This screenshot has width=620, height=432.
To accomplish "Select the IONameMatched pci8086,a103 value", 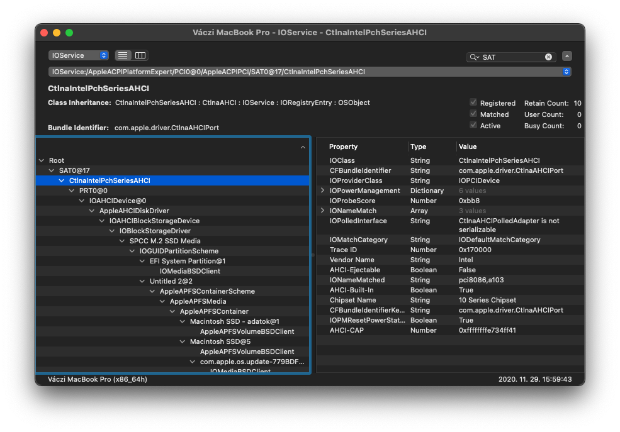I will tap(481, 280).
